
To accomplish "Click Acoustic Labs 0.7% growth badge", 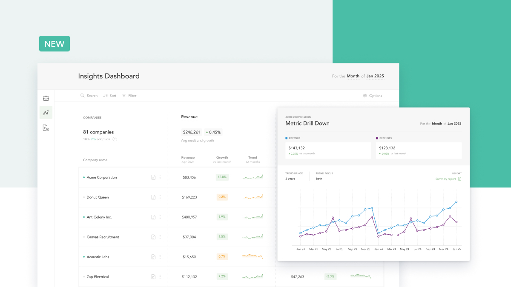I will click(x=222, y=256).
